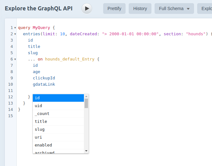
Task: Fold the hounds_default_Entry fragment on line 6
Action: pos(15,59)
